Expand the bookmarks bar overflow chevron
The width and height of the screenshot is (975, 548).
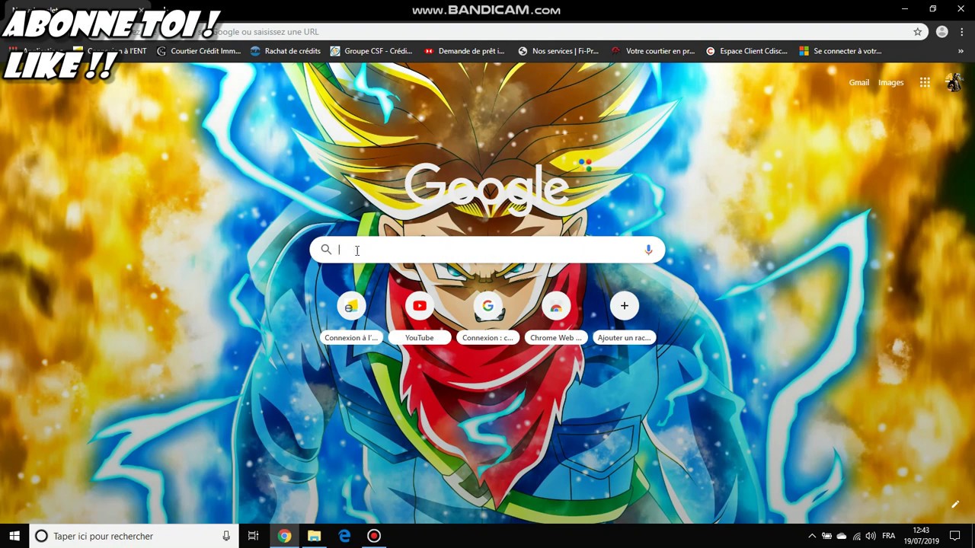[961, 51]
